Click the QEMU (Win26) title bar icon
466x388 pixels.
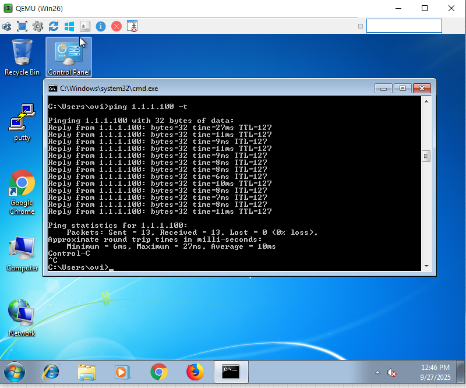pyautogui.click(x=8, y=8)
